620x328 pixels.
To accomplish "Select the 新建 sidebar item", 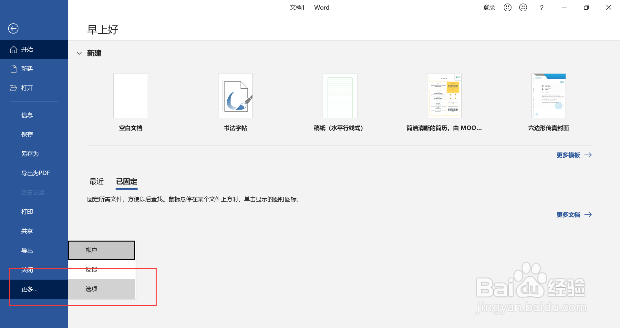I will (x=27, y=68).
